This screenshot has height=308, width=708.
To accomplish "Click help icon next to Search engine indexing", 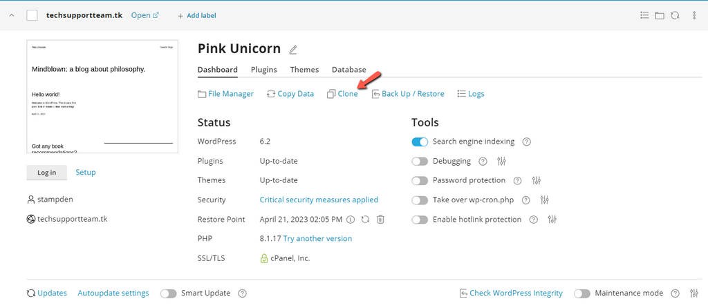I will coord(527,142).
